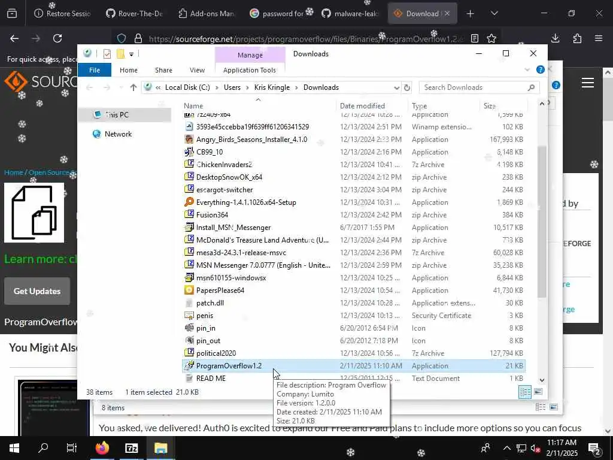Click the file list vertical scrollbar
613x460 pixels.
[x=542, y=222]
